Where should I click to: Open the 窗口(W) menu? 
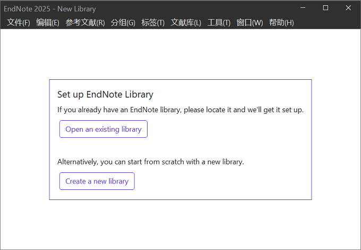[250, 22]
